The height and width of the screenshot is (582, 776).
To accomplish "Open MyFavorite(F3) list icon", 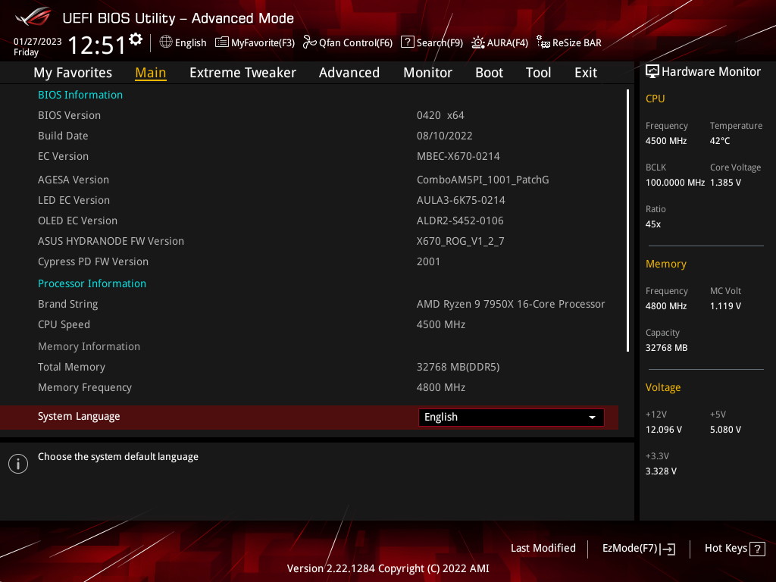I will pos(222,42).
